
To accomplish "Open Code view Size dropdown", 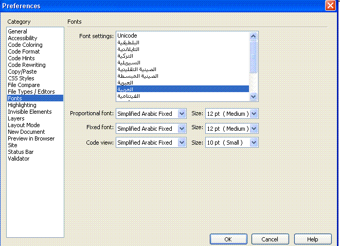I will pyautogui.click(x=231, y=143).
